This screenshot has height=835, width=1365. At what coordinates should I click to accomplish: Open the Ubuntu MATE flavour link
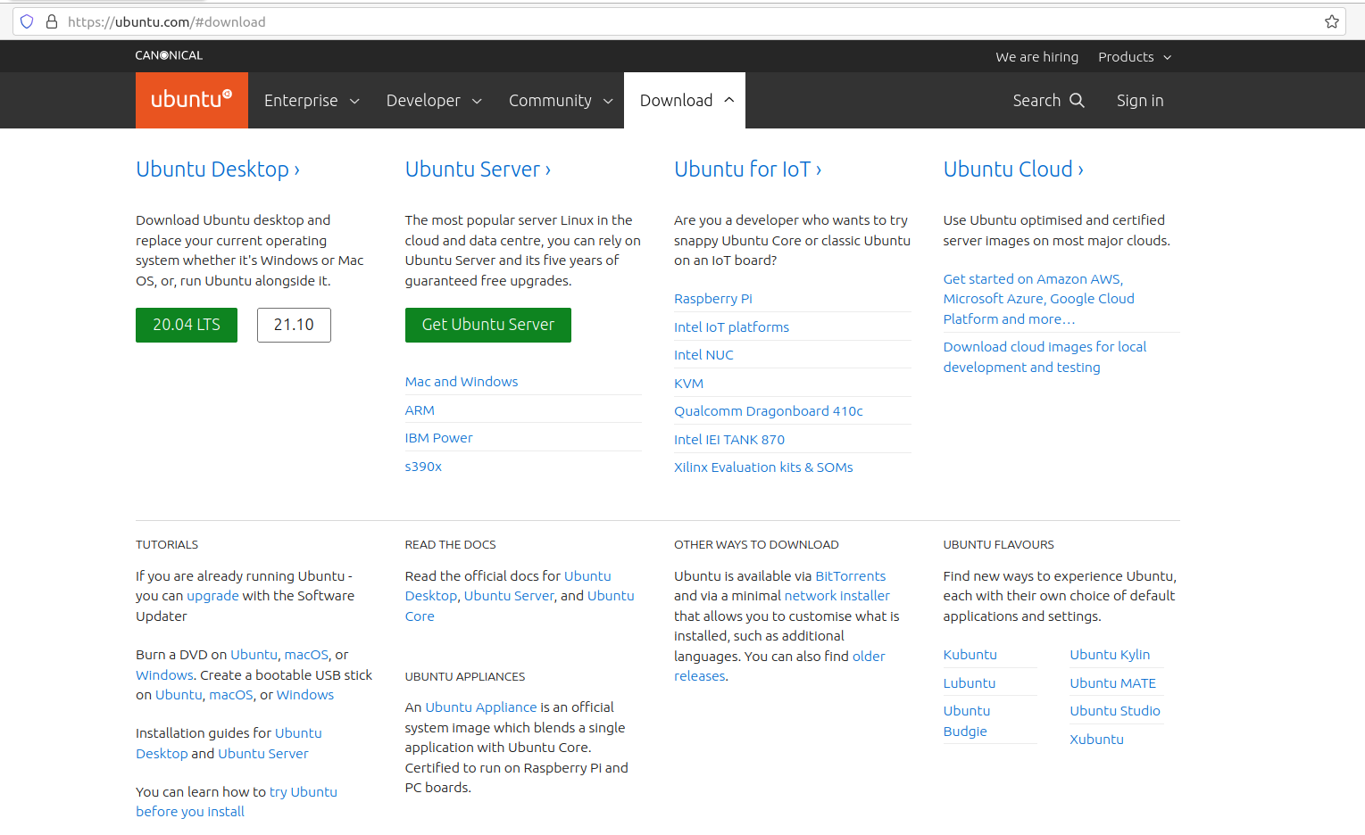[1112, 683]
